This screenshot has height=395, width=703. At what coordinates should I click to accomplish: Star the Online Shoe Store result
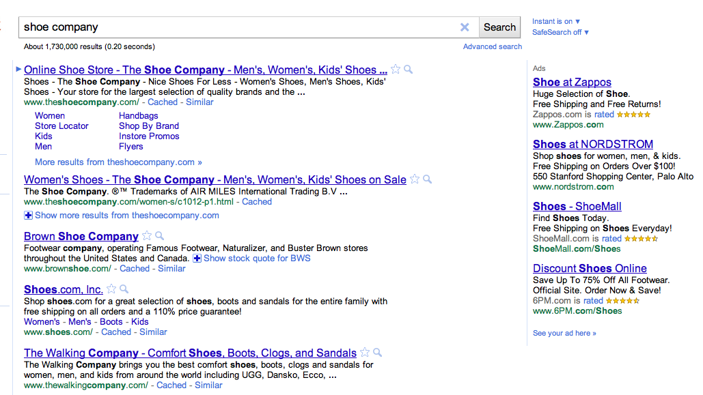point(396,70)
